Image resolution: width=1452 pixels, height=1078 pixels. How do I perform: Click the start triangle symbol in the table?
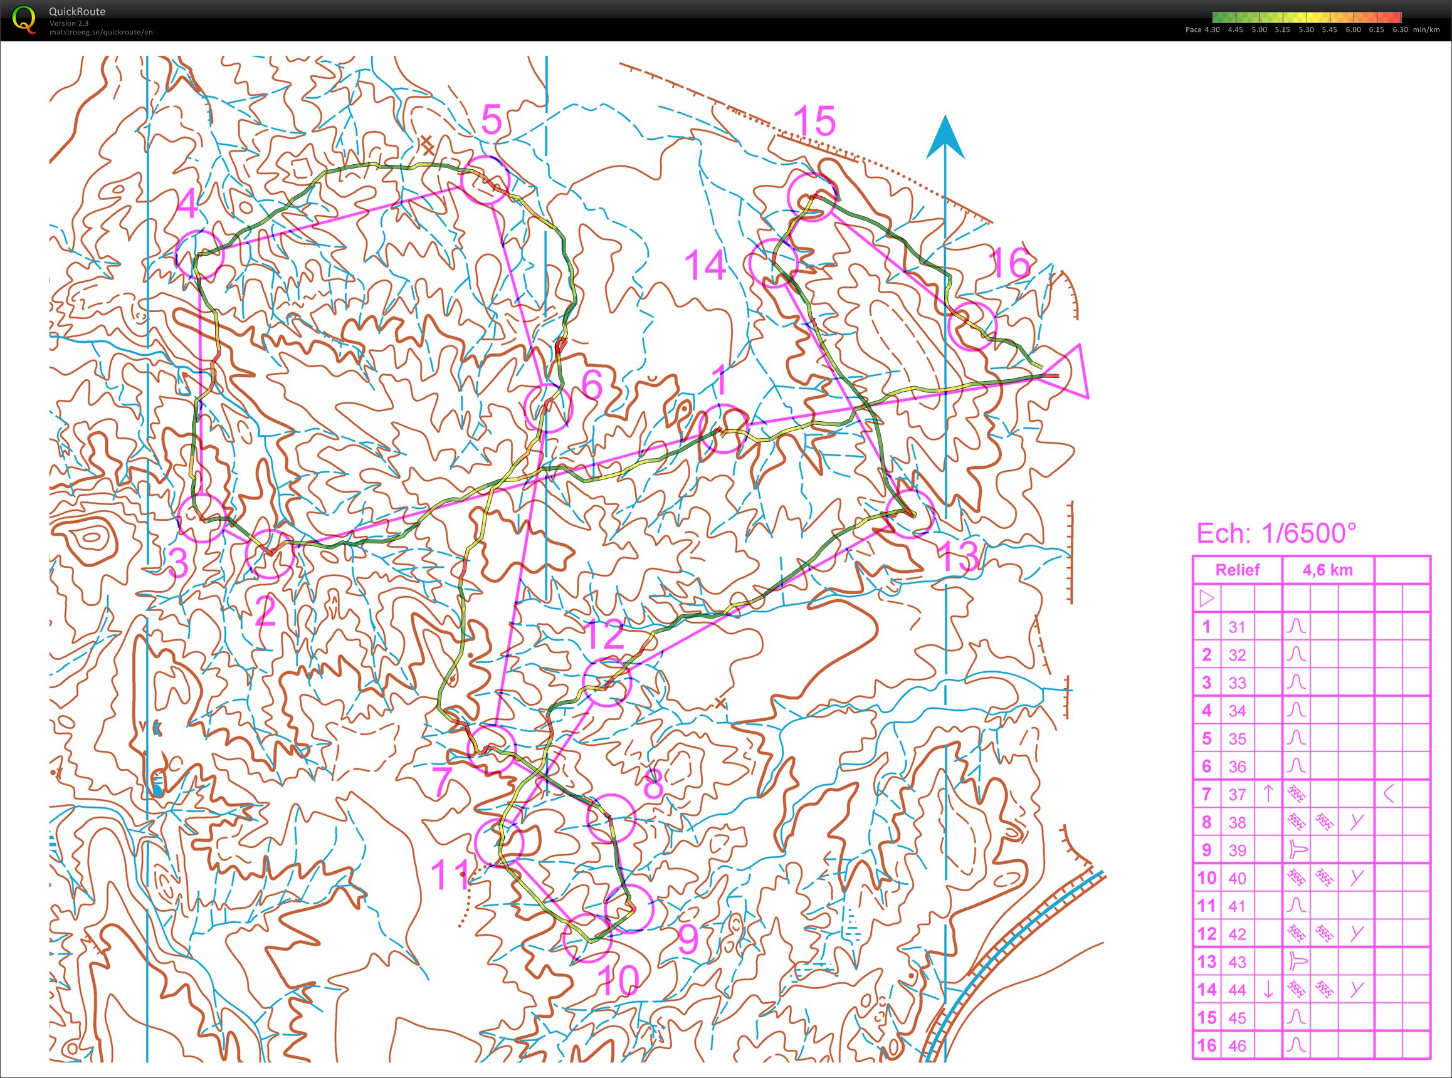(x=1207, y=599)
